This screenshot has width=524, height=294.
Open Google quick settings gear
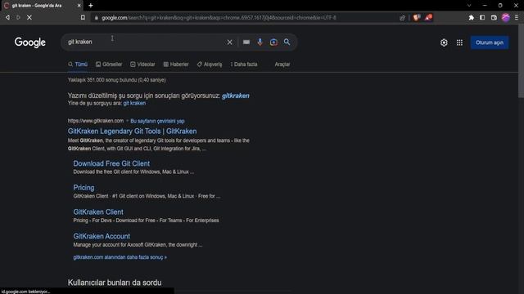(444, 42)
